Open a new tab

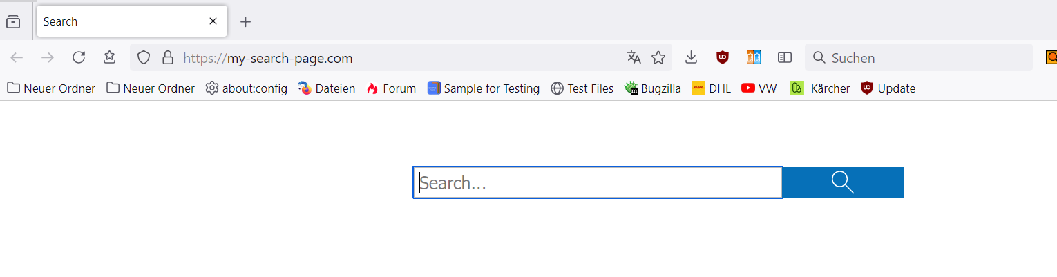[x=245, y=21]
